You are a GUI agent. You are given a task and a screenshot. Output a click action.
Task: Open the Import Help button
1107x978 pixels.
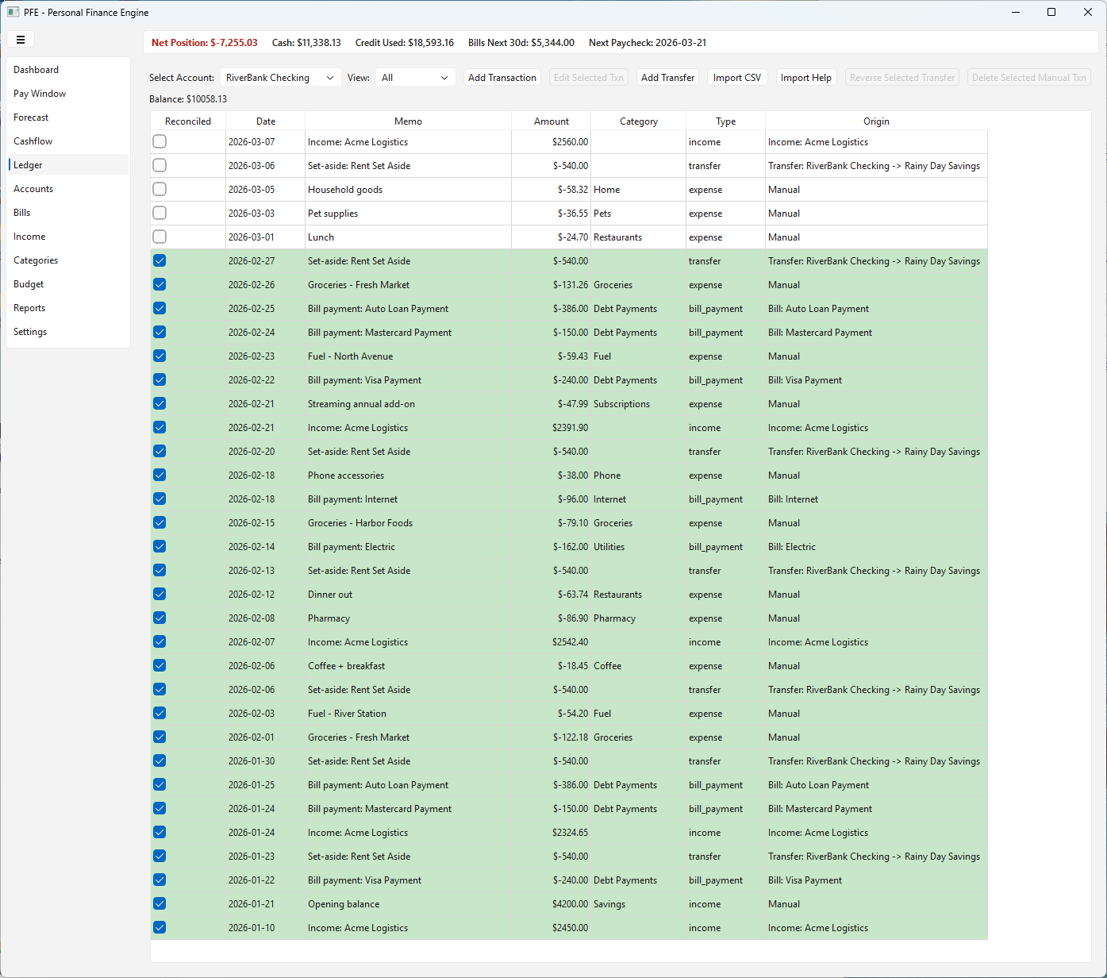[x=805, y=77]
